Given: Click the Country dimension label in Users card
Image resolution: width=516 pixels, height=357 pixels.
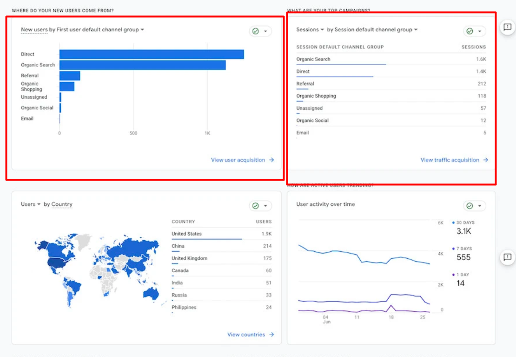Looking at the screenshot, I should coord(62,204).
